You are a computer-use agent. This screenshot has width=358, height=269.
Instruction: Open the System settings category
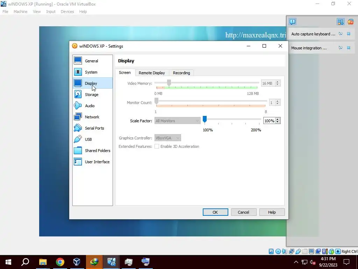click(92, 72)
